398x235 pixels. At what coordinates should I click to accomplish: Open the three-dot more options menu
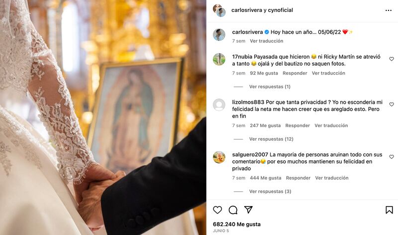[388, 10]
